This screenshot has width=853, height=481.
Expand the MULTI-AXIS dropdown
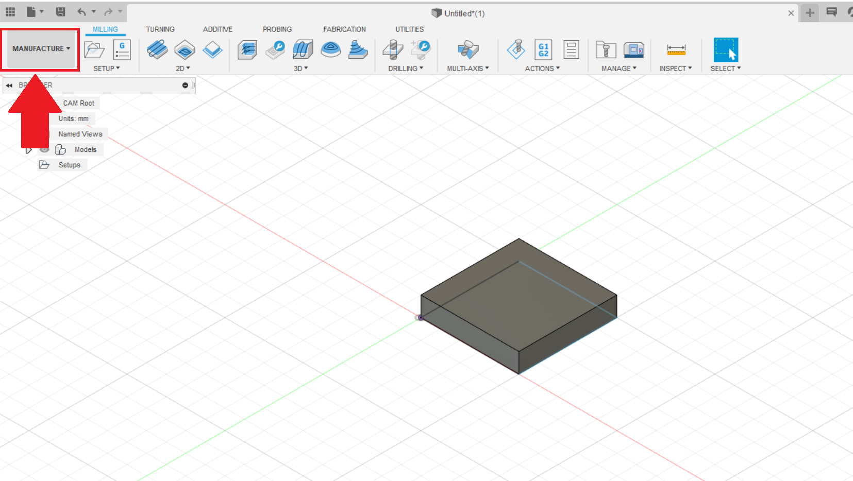468,68
